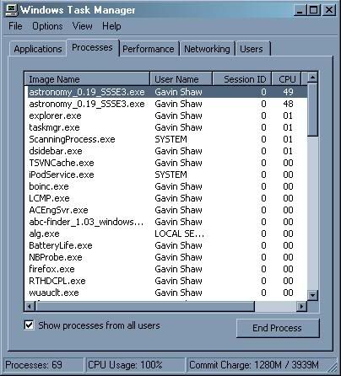Image resolution: width=341 pixels, height=376 pixels.
Task: Click the Task Manager title bar icon
Action: point(12,10)
